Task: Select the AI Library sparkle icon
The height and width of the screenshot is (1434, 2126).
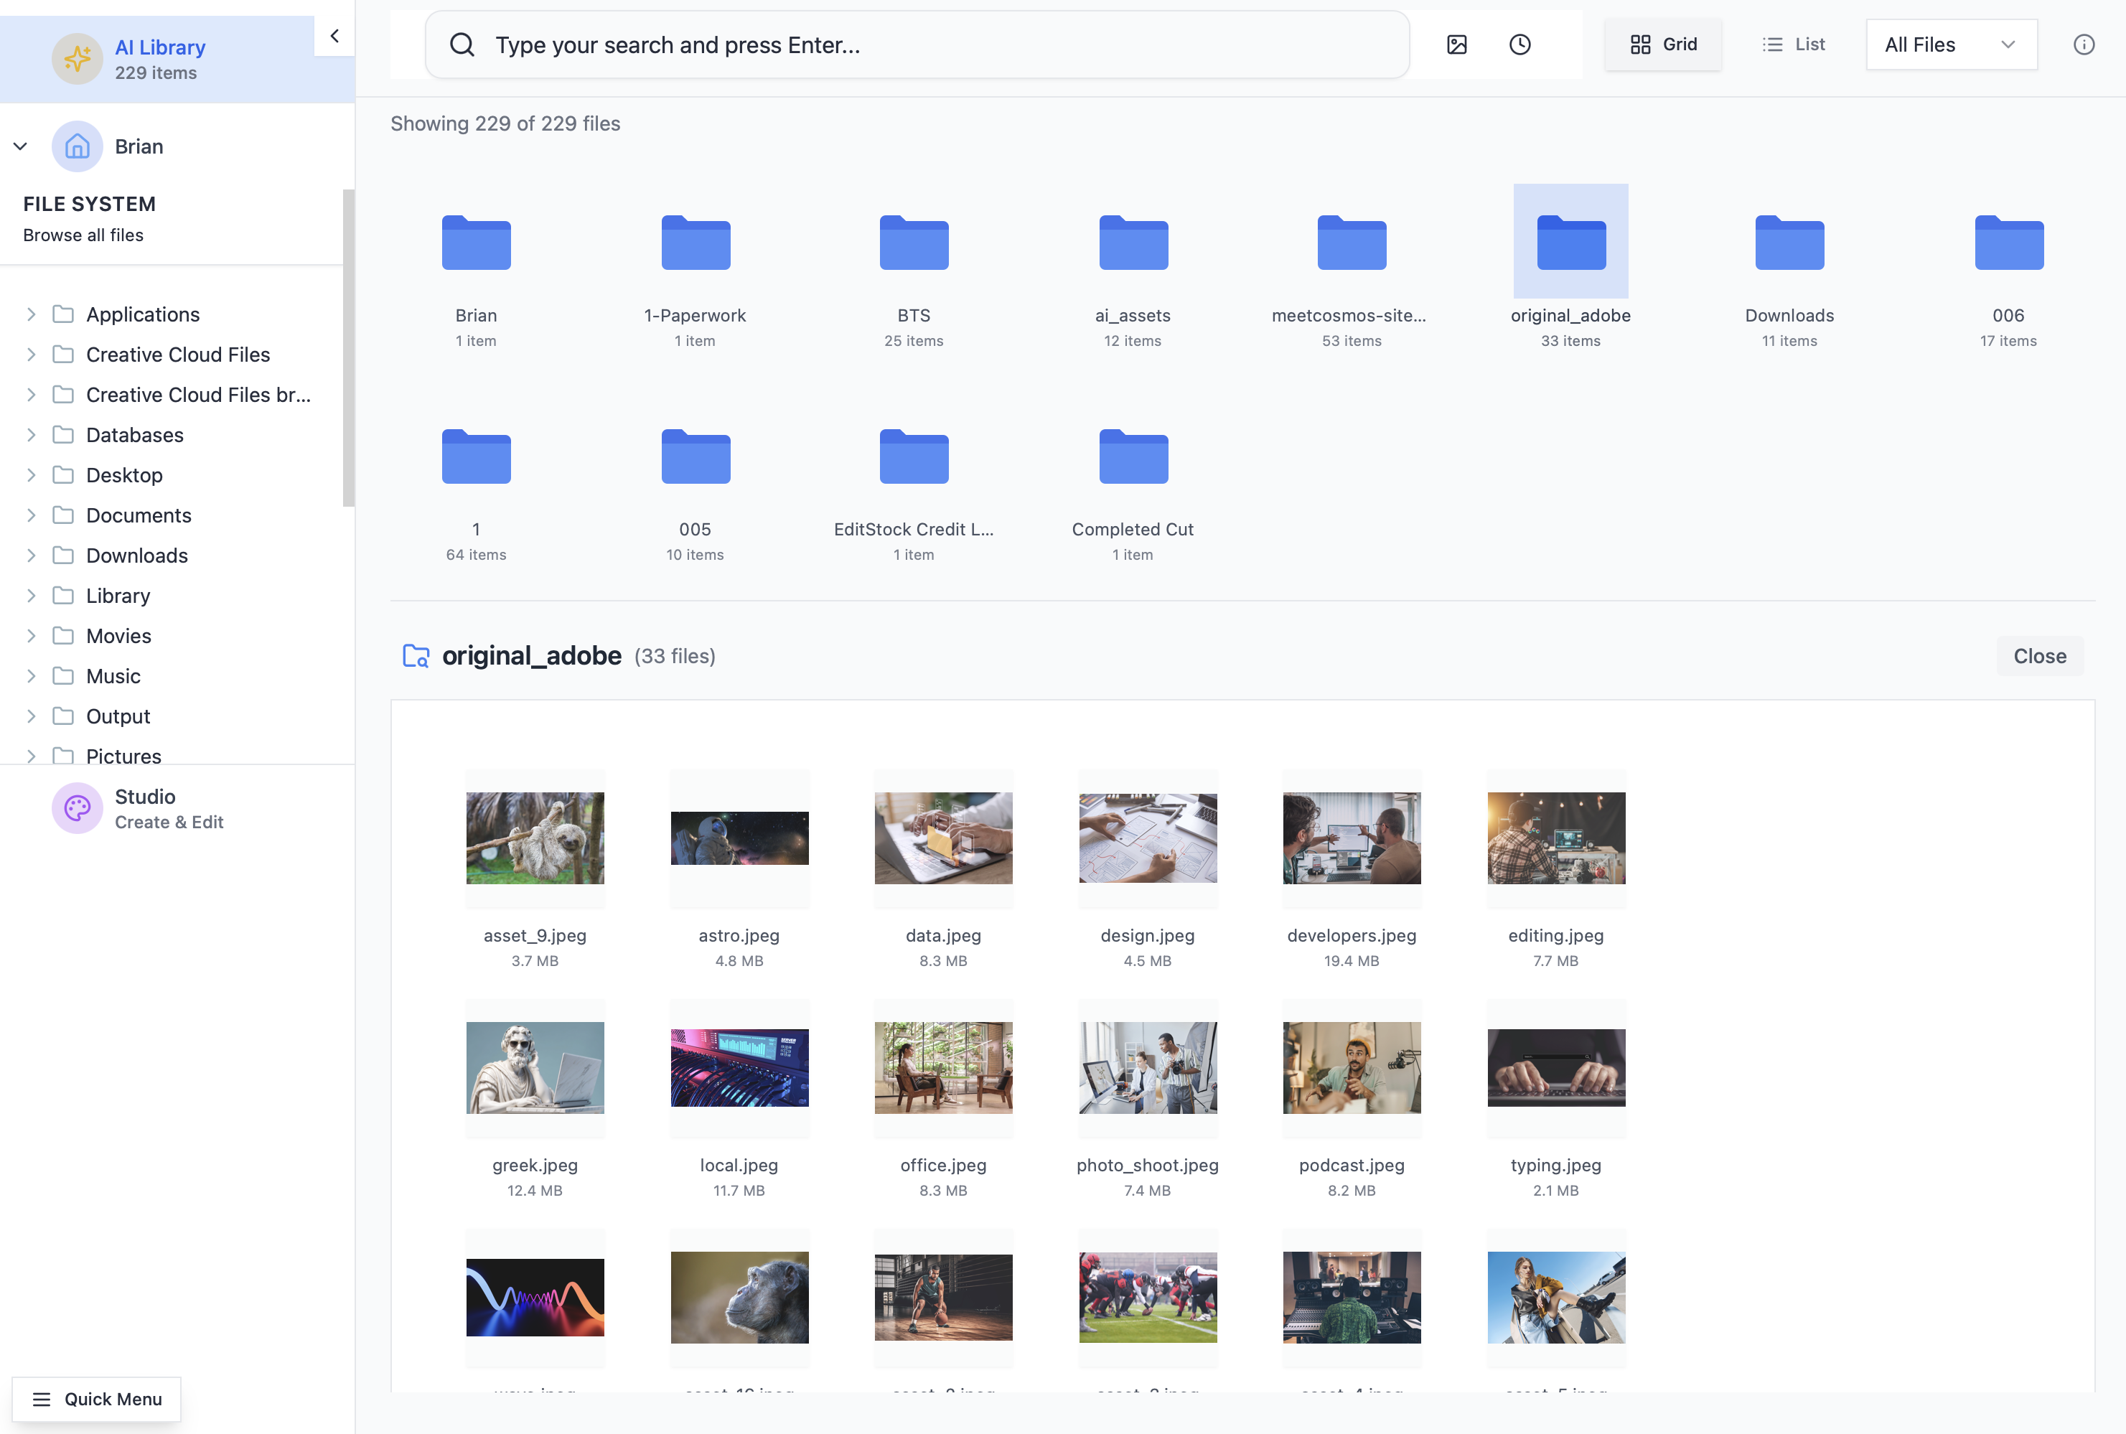Action: [x=77, y=59]
